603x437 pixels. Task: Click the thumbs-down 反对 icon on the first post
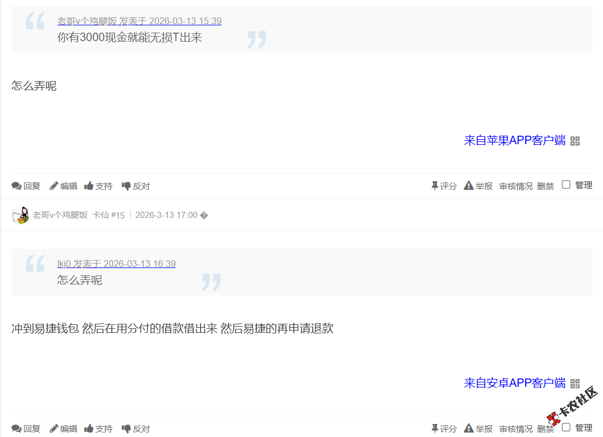126,185
